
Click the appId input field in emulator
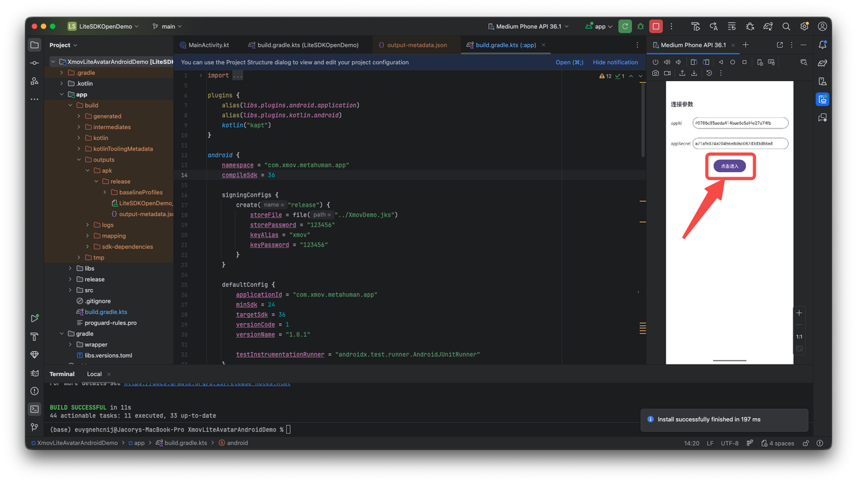[740, 123]
